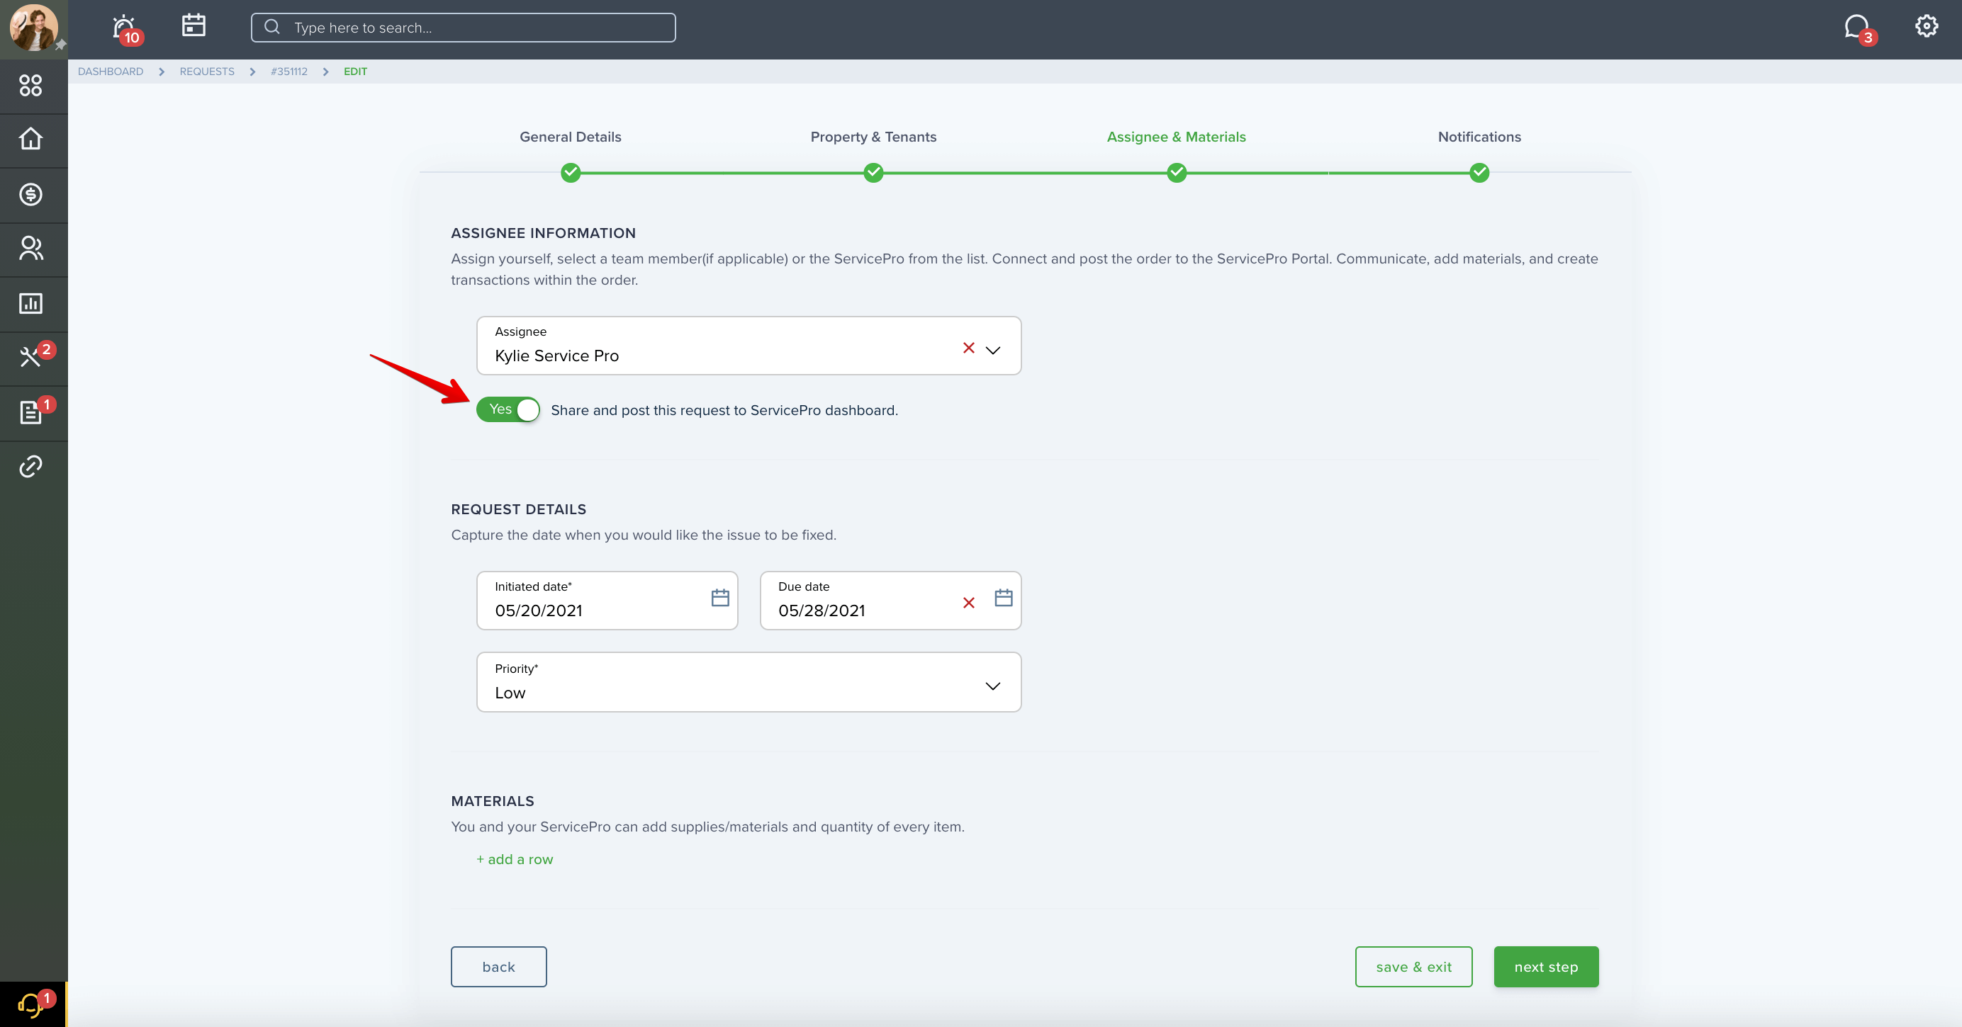1962x1027 pixels.
Task: Click the Initiated date 05/20/2021 field
Action: point(607,600)
